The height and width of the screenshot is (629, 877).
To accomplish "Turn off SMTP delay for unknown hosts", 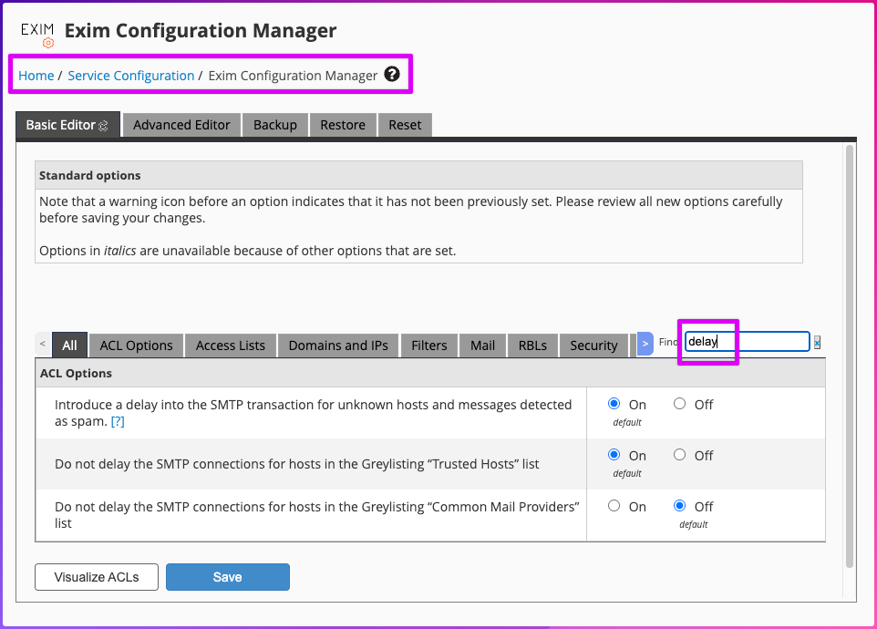I will [x=679, y=404].
